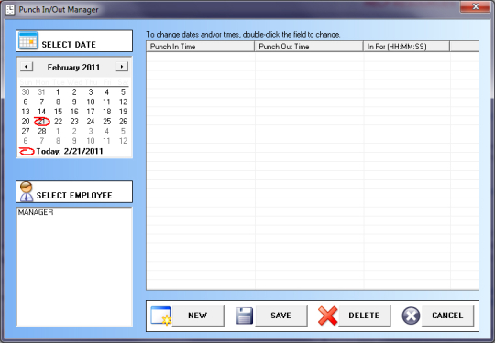Screen dimensions: 495x343
Task: Click the CANCEL button
Action: point(447,316)
